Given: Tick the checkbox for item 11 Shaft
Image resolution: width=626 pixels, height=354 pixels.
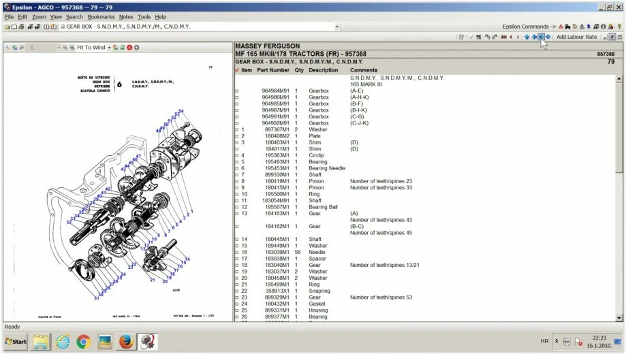Looking at the screenshot, I should click(x=237, y=201).
